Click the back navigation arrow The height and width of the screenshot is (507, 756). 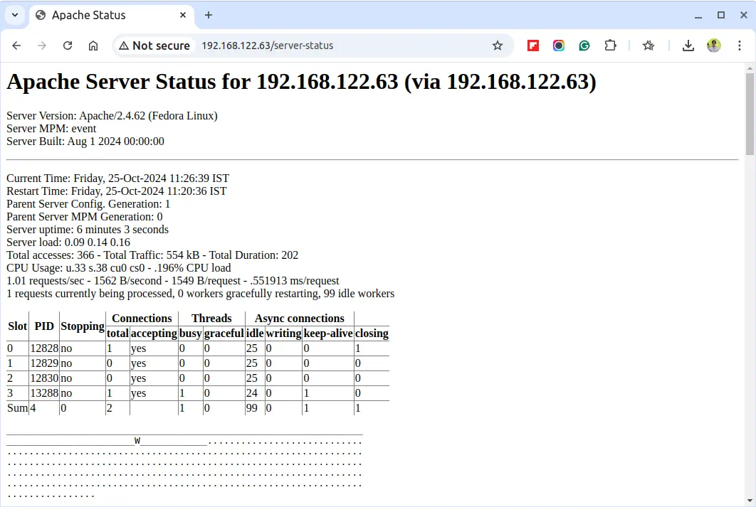16,45
